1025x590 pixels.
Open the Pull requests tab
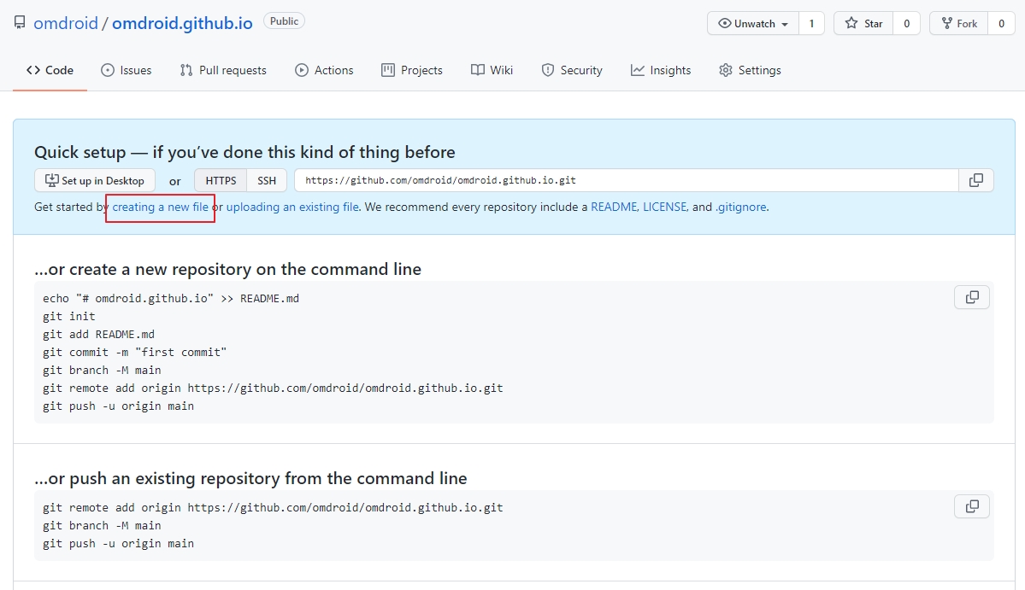tap(223, 70)
